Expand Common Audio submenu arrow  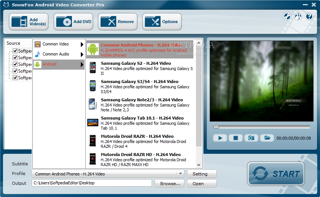pyautogui.click(x=82, y=54)
